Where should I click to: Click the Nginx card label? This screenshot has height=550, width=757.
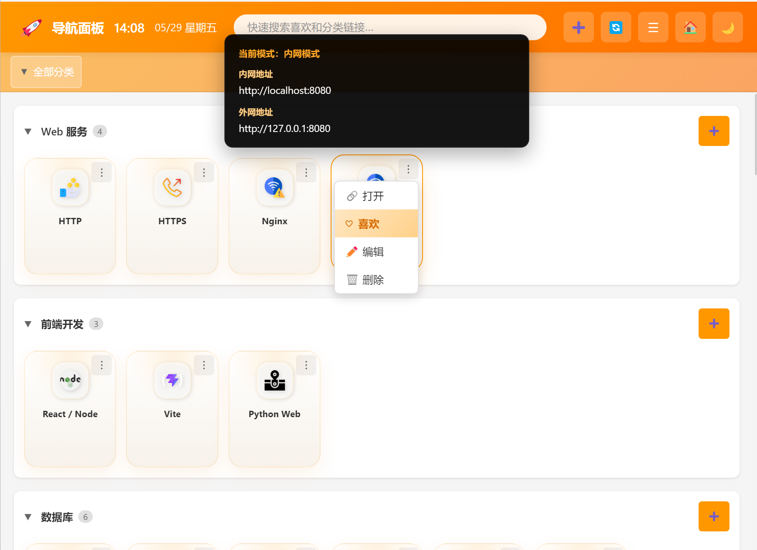[x=275, y=221]
